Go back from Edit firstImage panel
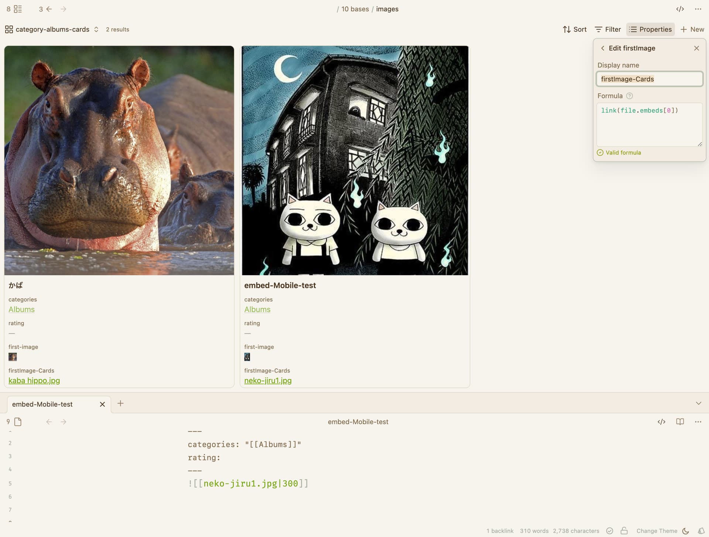The image size is (709, 537). click(x=603, y=48)
